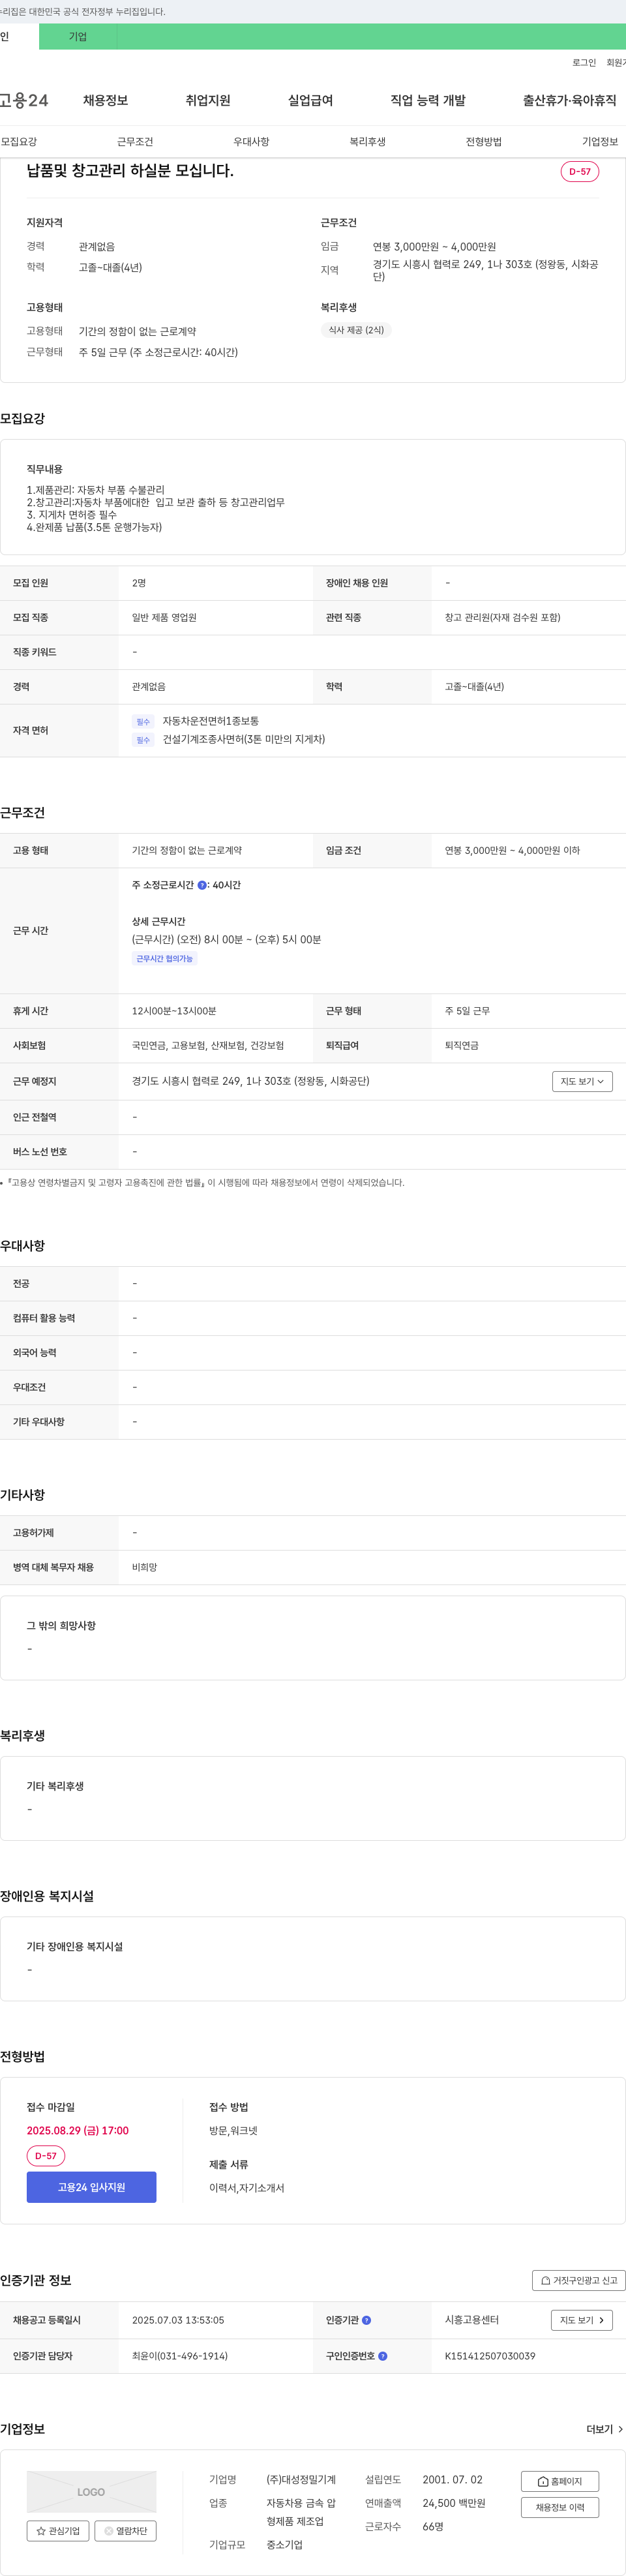Open the 취업지원 menu

click(x=208, y=100)
